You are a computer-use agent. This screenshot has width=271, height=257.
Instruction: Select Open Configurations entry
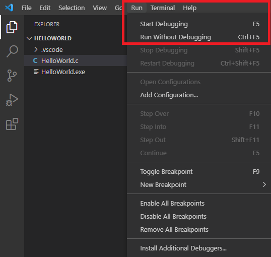point(199,82)
